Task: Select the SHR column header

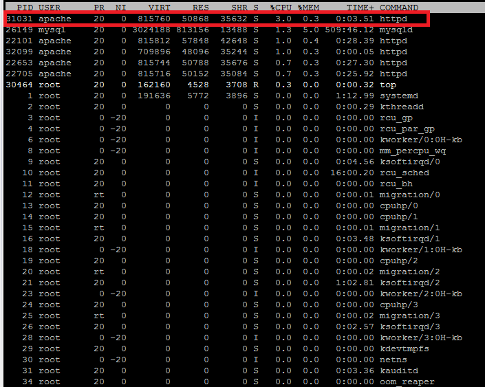Action: tap(239, 8)
